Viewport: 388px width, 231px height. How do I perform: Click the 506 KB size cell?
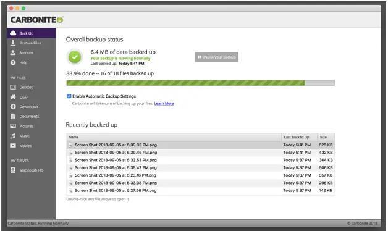(x=326, y=168)
